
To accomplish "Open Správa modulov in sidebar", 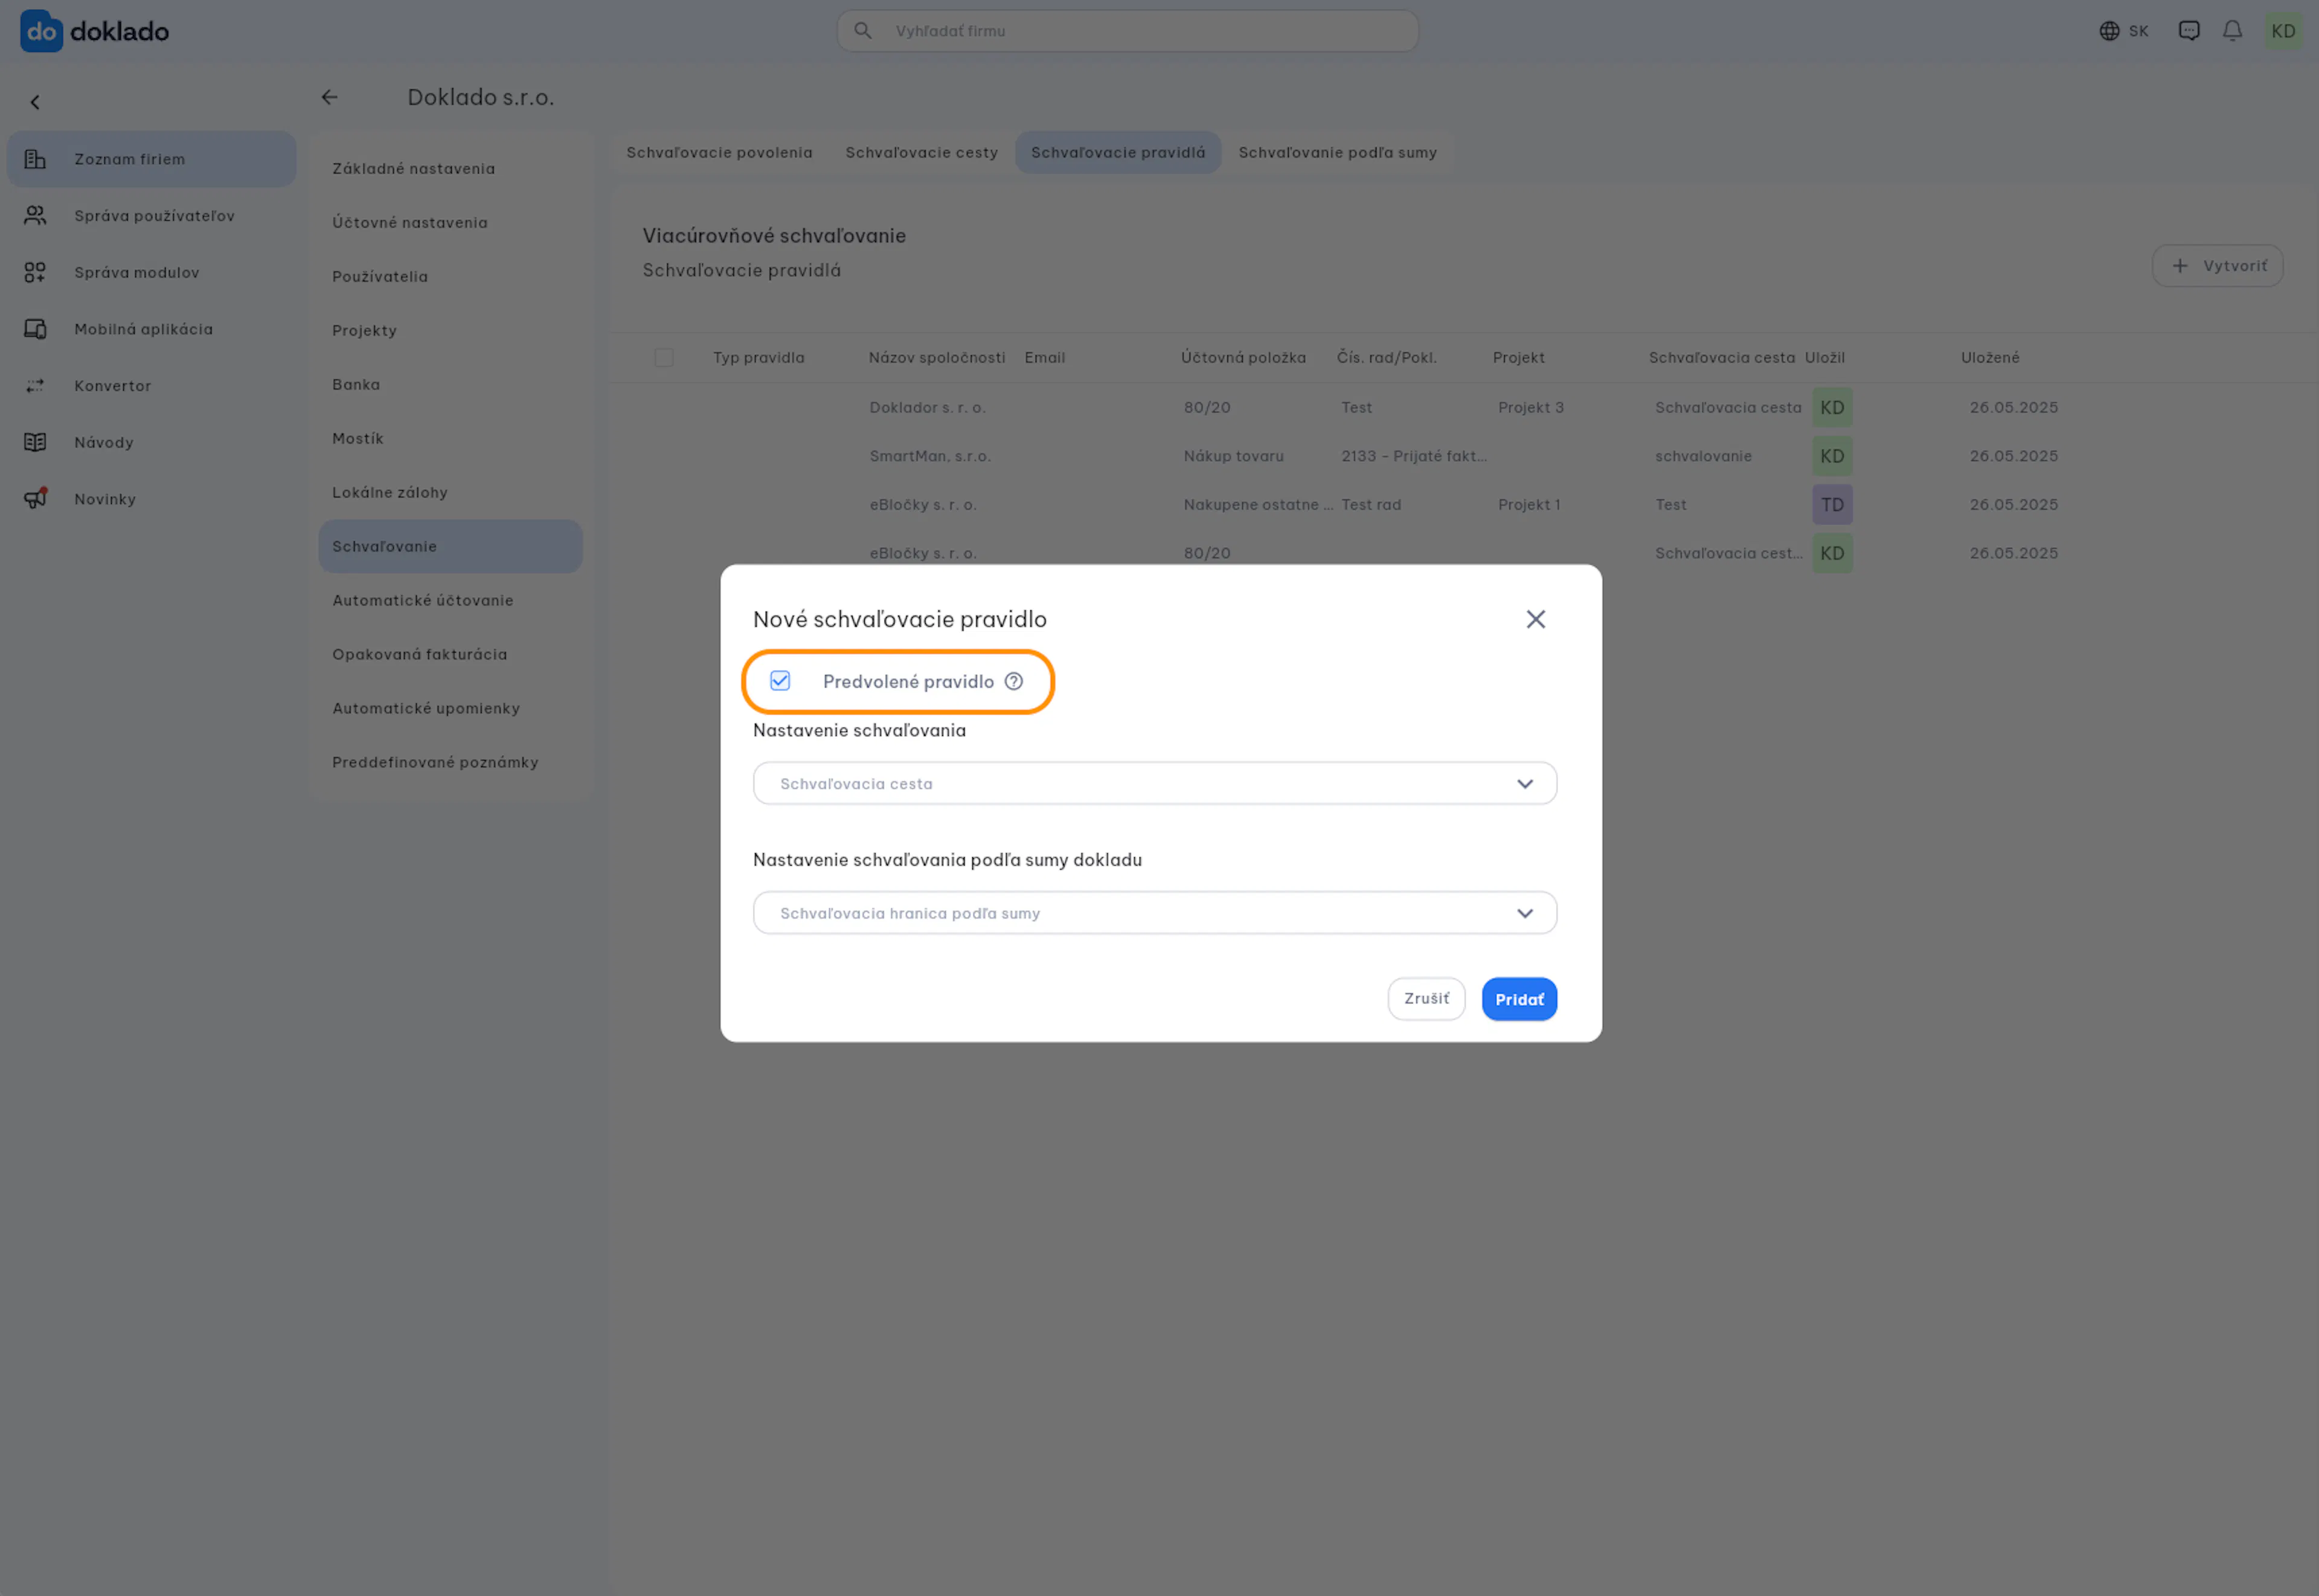I will point(151,272).
